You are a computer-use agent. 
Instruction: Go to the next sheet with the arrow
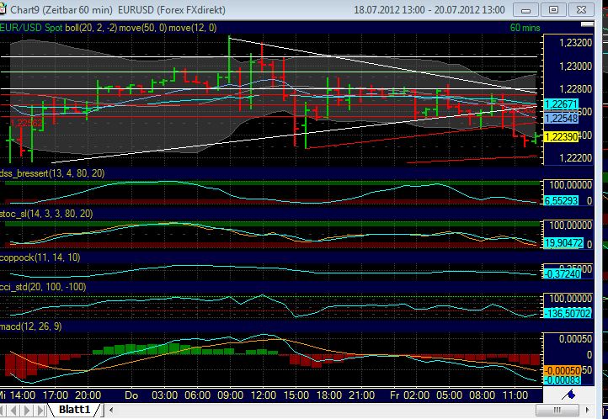pos(28,410)
